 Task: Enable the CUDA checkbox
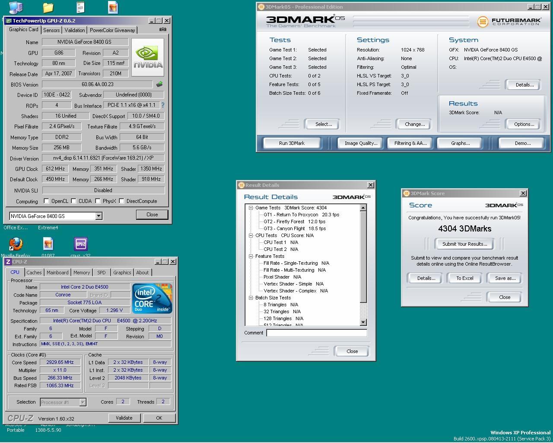tap(73, 201)
